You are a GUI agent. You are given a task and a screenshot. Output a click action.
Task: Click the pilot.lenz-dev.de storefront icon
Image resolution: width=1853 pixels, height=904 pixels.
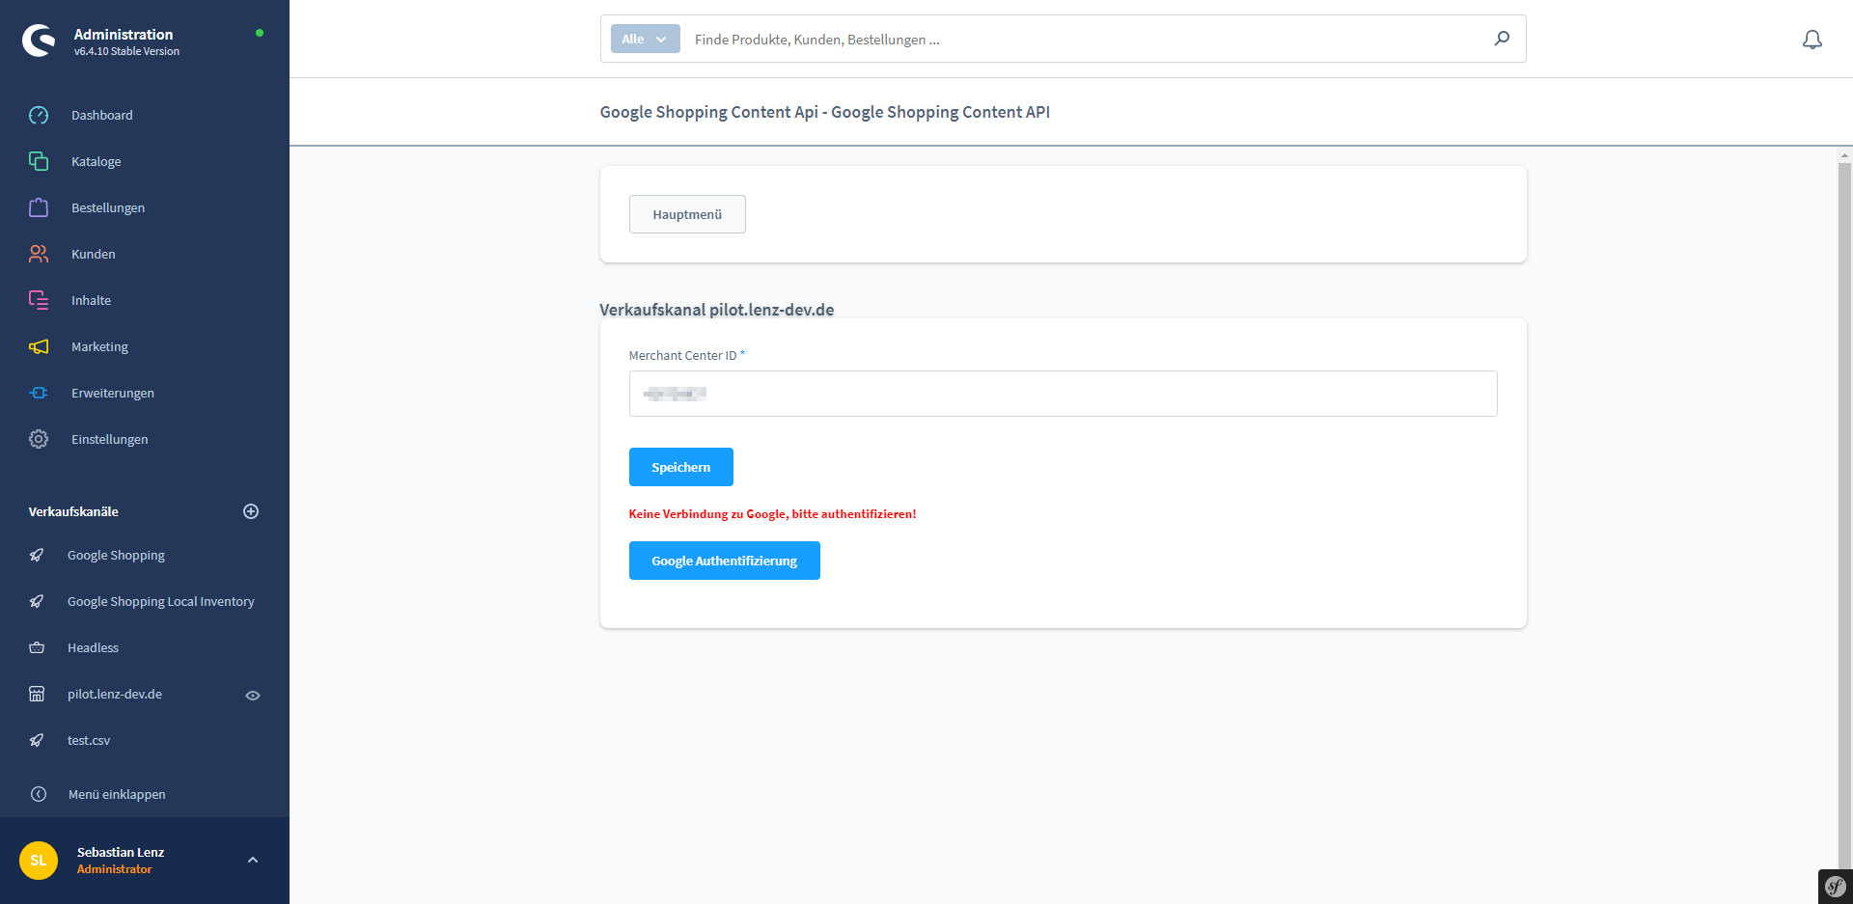[37, 694]
